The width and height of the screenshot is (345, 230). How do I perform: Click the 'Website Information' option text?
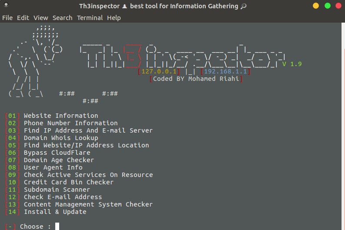(x=61, y=116)
